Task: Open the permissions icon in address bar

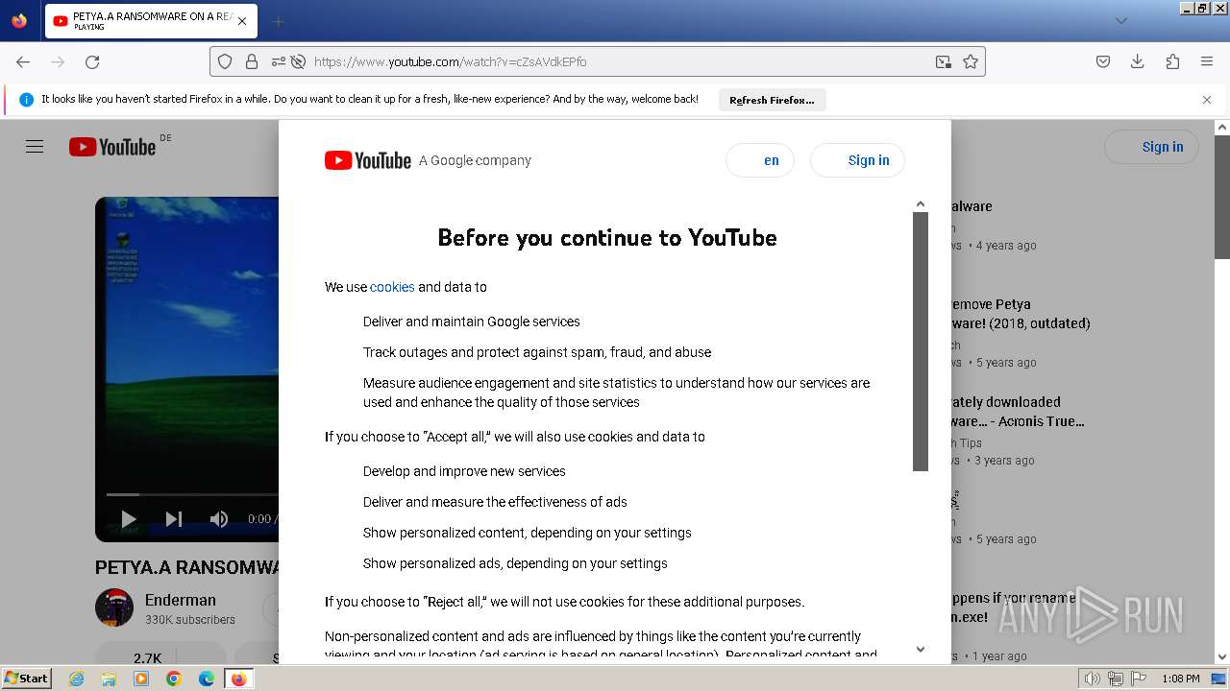Action: pyautogui.click(x=279, y=61)
